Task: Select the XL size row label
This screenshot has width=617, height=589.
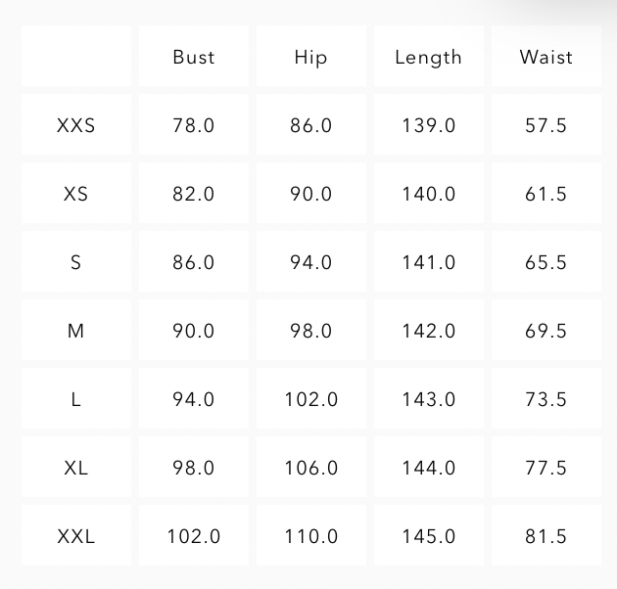Action: [x=75, y=468]
